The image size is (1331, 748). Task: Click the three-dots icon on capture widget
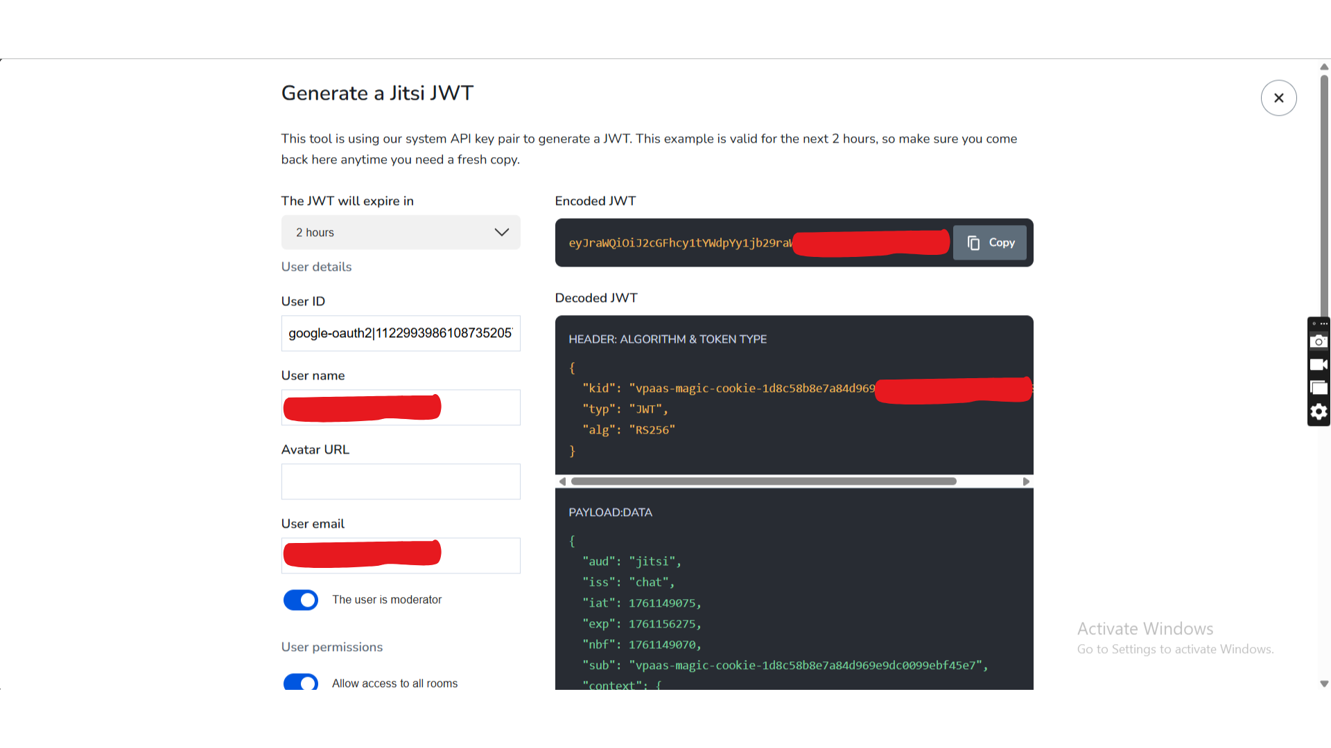[1323, 323]
